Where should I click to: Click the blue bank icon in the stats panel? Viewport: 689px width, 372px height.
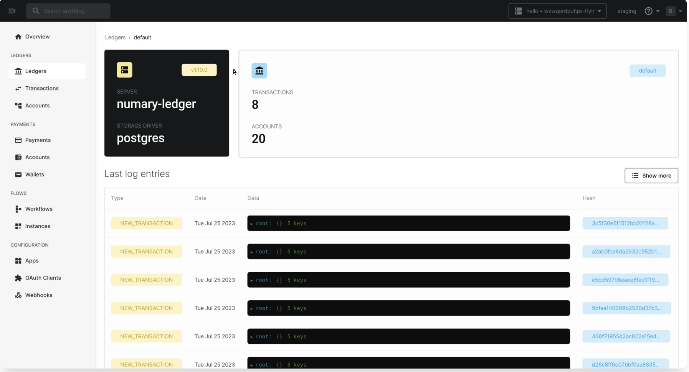click(x=259, y=71)
